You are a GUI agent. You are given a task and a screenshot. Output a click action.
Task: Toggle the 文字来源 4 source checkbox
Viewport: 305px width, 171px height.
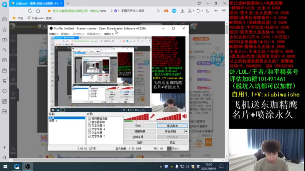click(x=89, y=129)
